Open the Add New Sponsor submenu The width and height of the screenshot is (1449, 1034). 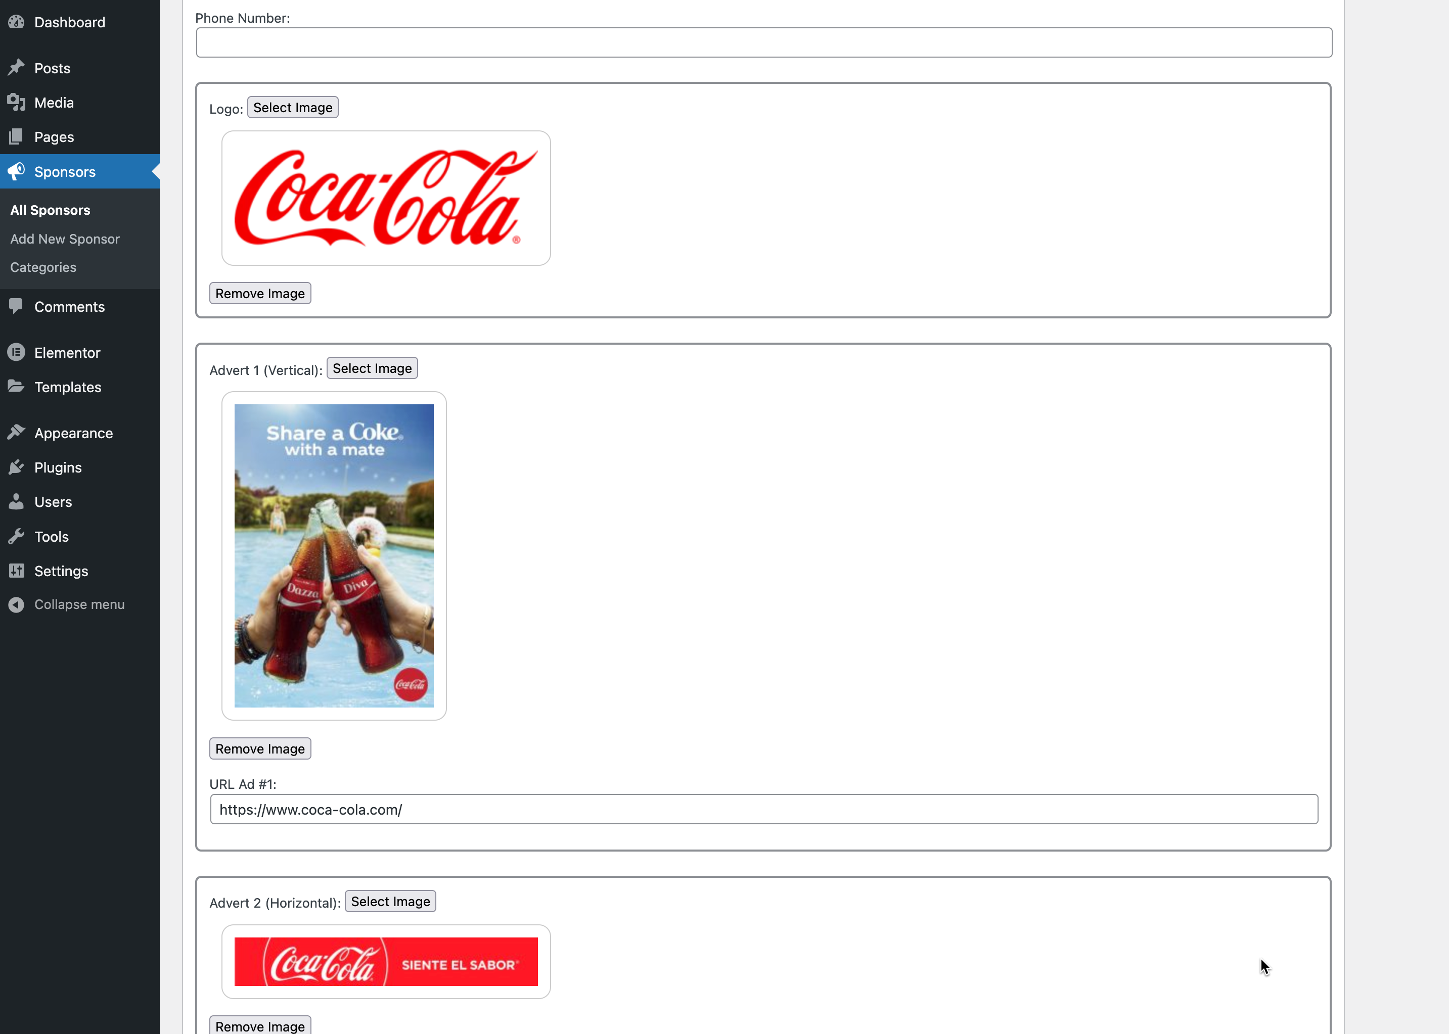[x=65, y=239]
